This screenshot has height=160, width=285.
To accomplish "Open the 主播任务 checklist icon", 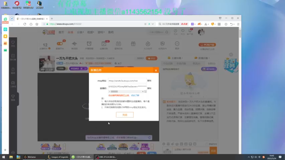I will 104,44.
